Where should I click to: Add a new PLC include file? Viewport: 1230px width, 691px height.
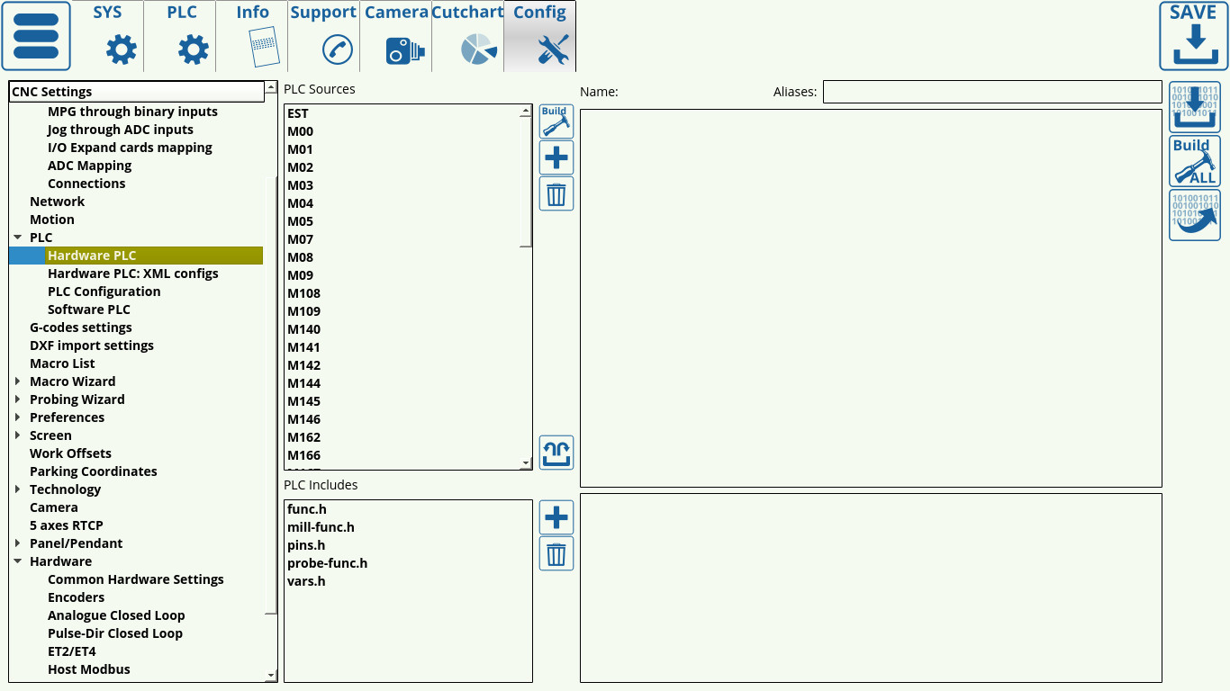[x=556, y=516]
